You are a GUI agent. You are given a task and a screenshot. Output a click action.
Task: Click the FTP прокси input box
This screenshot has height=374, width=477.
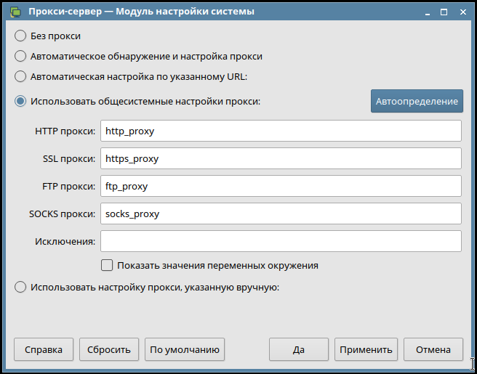(x=281, y=186)
